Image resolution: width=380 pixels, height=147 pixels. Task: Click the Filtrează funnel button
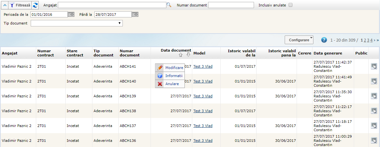(20, 5)
